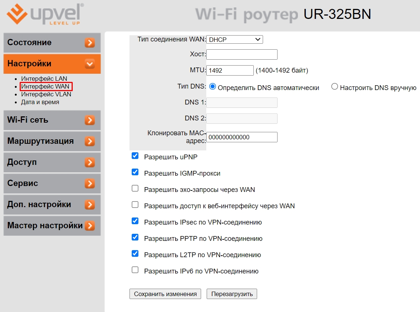
Task: Click the Wi-Fi роутер UR-325BN title text
Action: [x=283, y=14]
